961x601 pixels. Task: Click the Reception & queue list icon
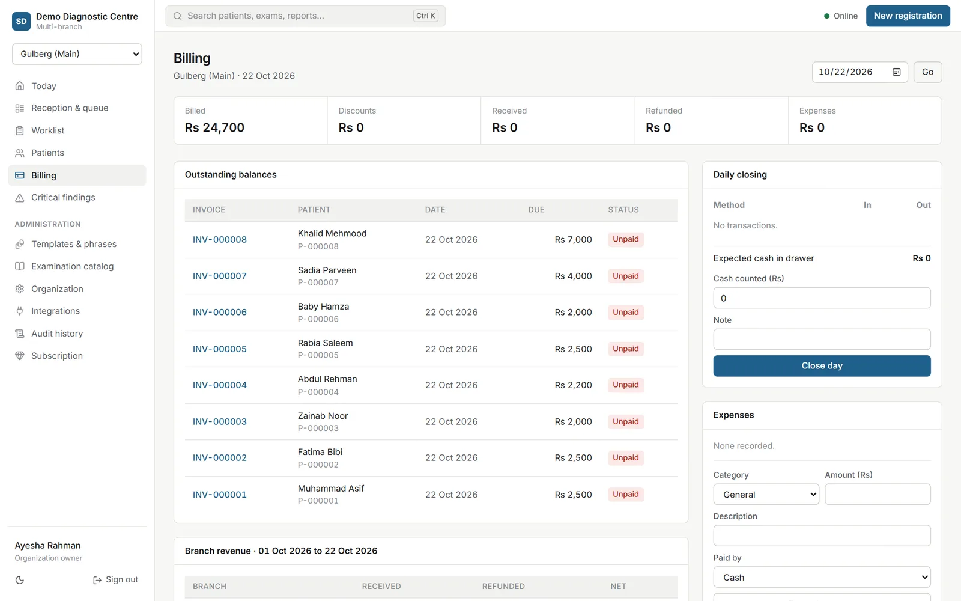coord(20,108)
